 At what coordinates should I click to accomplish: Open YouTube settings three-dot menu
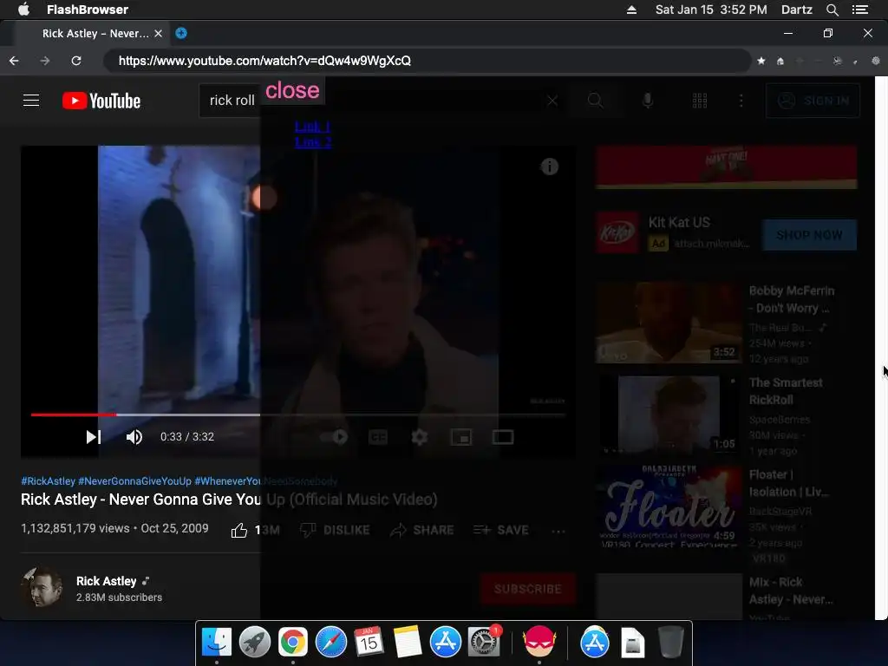click(x=741, y=101)
